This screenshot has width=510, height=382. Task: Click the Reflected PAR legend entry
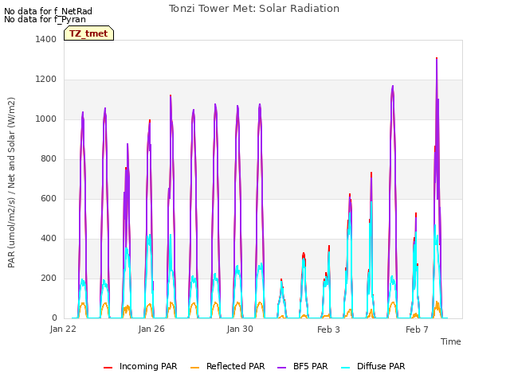click(x=227, y=366)
